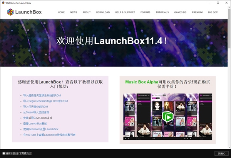Open the 导入任天堂64的ROM tutorial link
The width and height of the screenshot is (231, 158).
pos(35,107)
